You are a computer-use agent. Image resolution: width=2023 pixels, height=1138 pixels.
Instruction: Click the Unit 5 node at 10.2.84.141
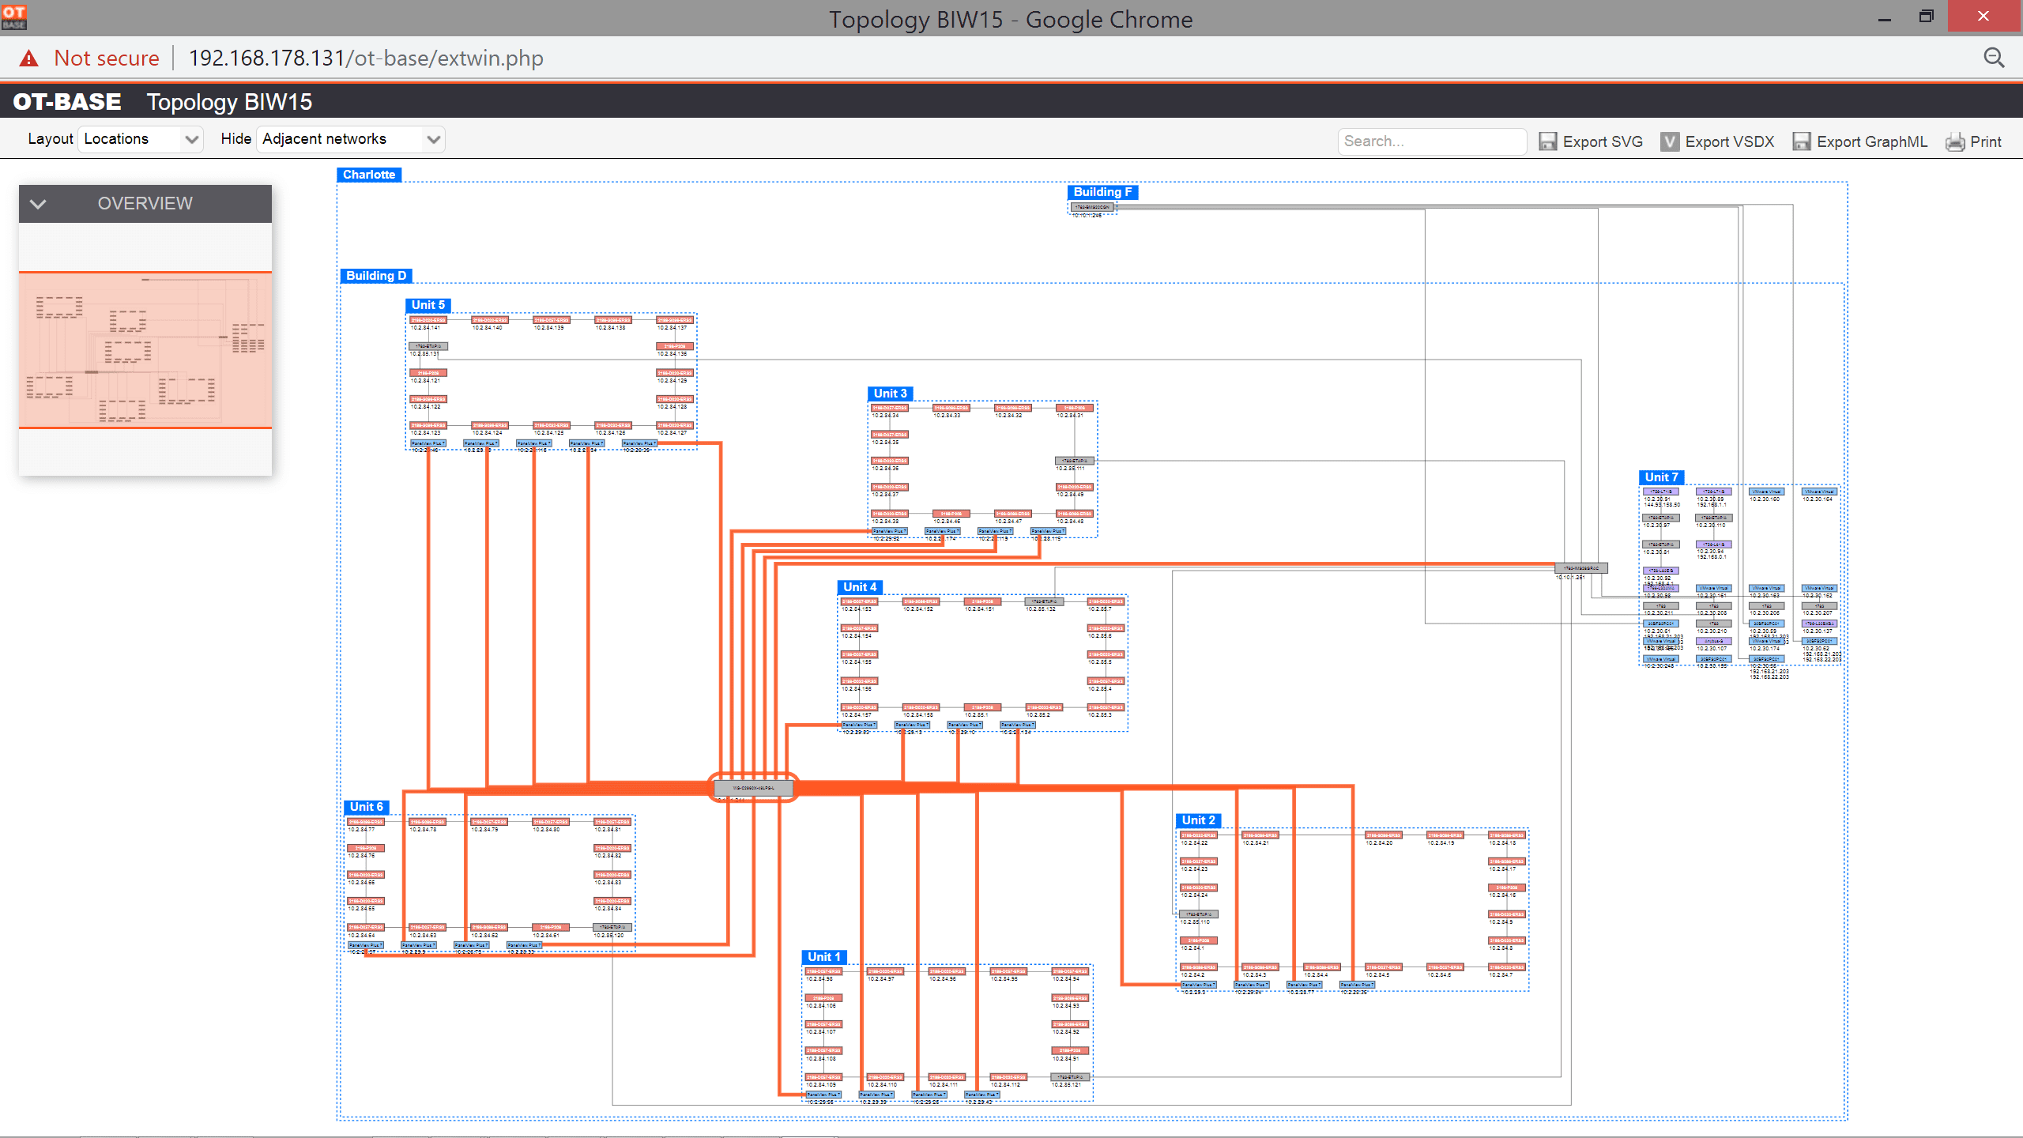click(x=428, y=320)
